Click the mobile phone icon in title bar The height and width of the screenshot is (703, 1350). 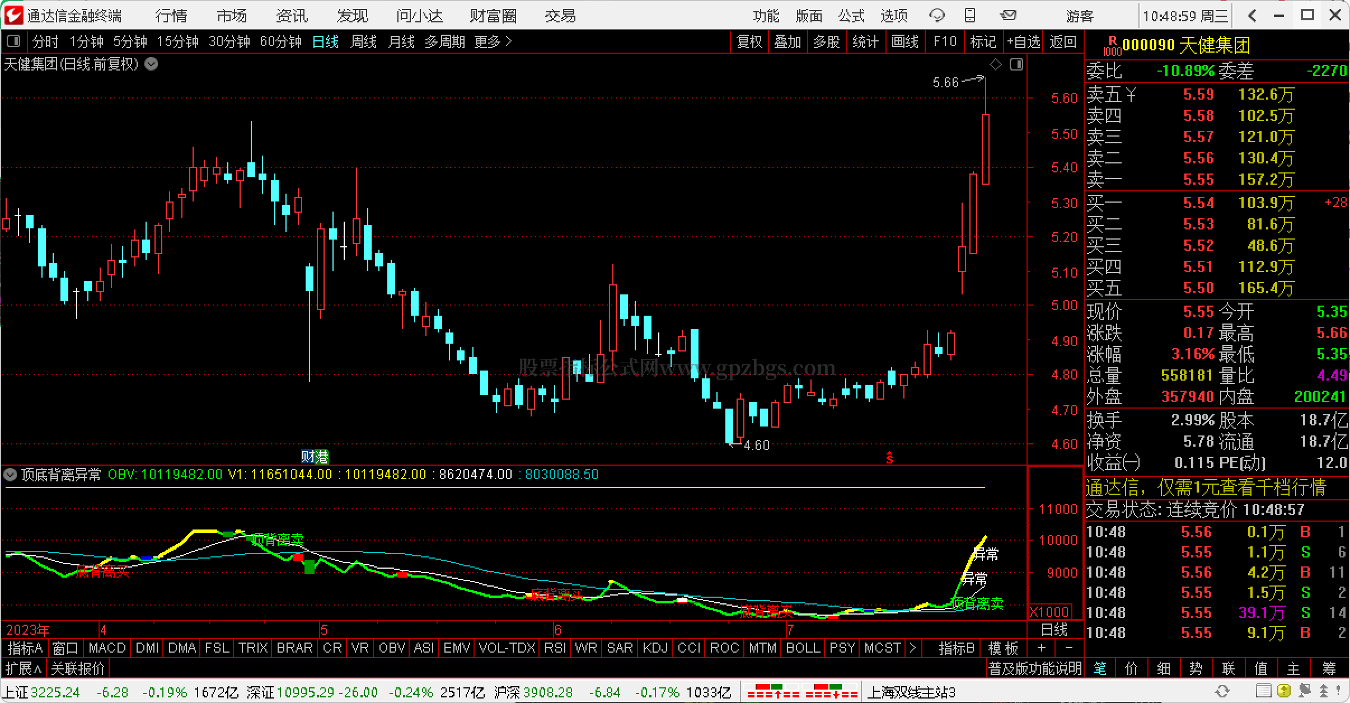coord(971,16)
